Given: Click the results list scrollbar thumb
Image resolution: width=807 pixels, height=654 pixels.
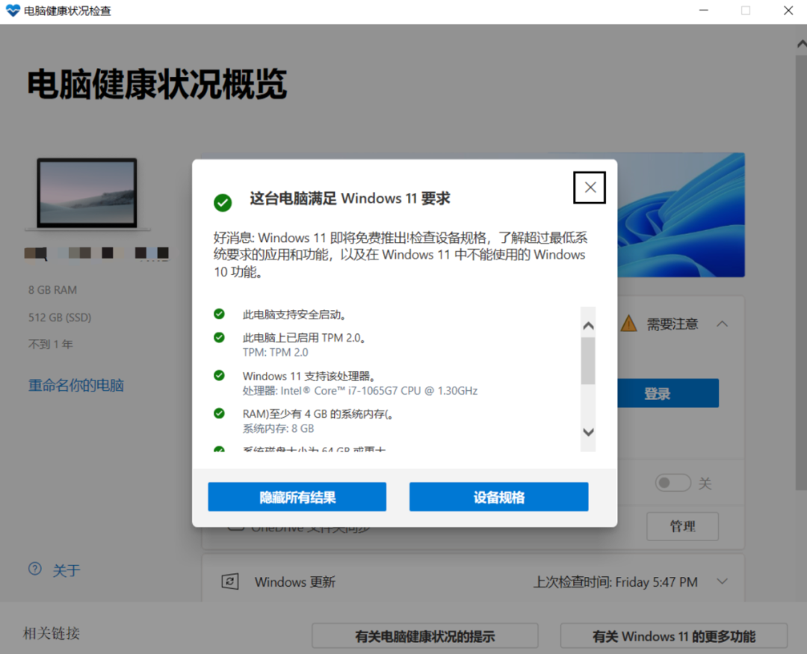Looking at the screenshot, I should click(588, 360).
